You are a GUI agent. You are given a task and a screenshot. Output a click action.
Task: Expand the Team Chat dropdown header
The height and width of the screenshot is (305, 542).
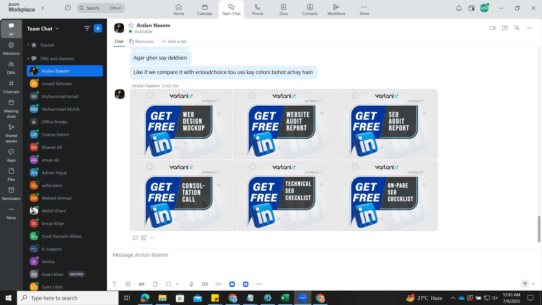coord(43,29)
